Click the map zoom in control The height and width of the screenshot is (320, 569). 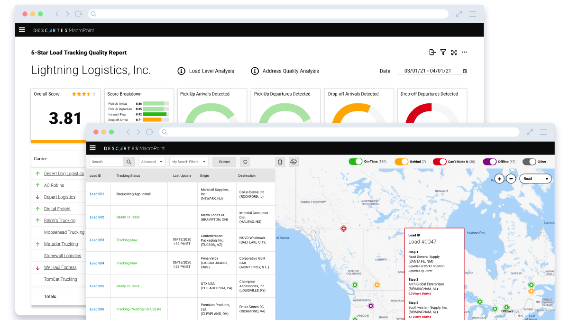499,179
